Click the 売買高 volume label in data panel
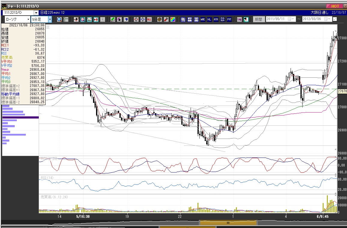The height and width of the screenshot is (228, 347). (x=7, y=58)
